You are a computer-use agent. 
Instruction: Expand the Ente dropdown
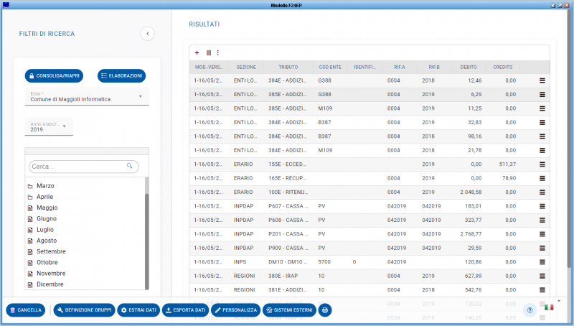140,96
